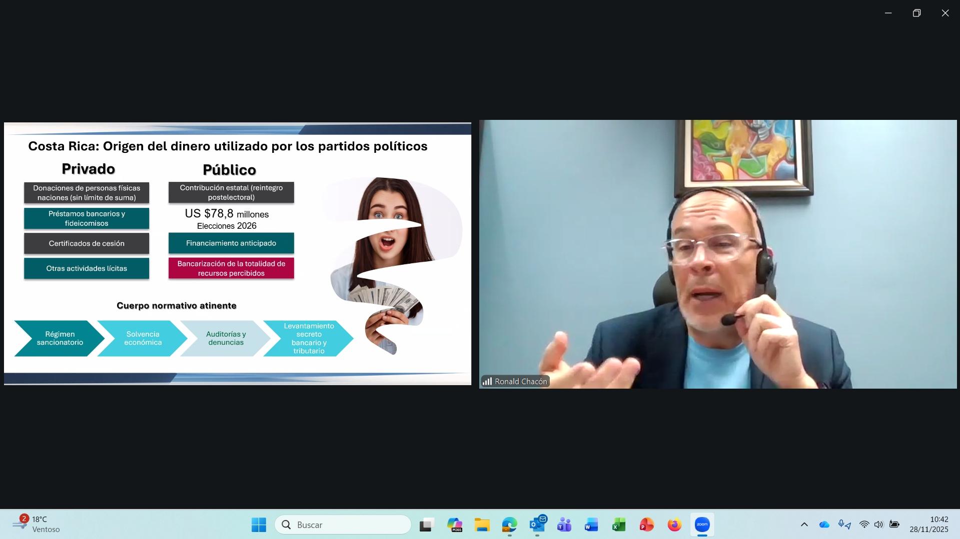Click the Buscar search field
This screenshot has height=539, width=960.
pos(343,525)
